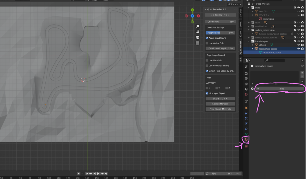Enable Z symmetry checkbox
This screenshot has width=306, height=179.
[226, 88]
